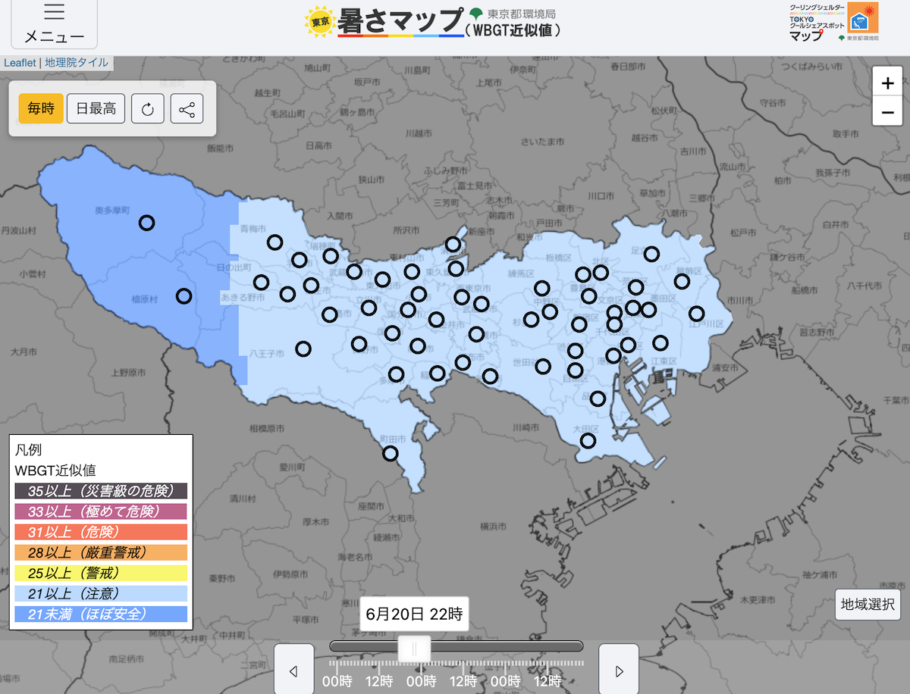Screen dimensions: 910x694
Task: Select the 足立区 observation point marker
Action: 651,255
